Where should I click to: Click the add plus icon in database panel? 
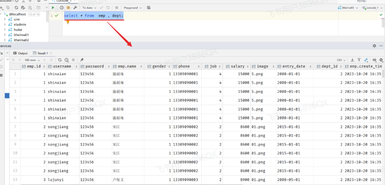point(1,8)
